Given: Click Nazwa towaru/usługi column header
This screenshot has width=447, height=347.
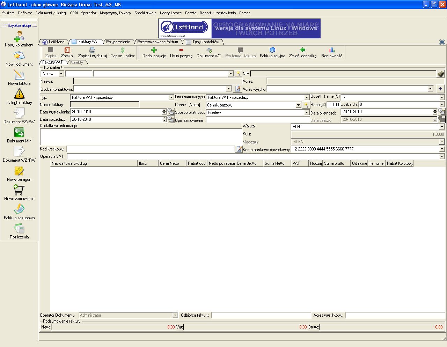Looking at the screenshot, I should 94,163.
